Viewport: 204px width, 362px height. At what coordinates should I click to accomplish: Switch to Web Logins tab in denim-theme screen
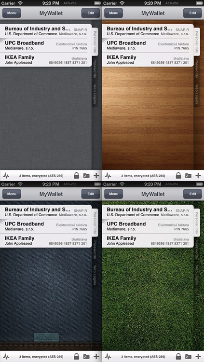[95, 275]
